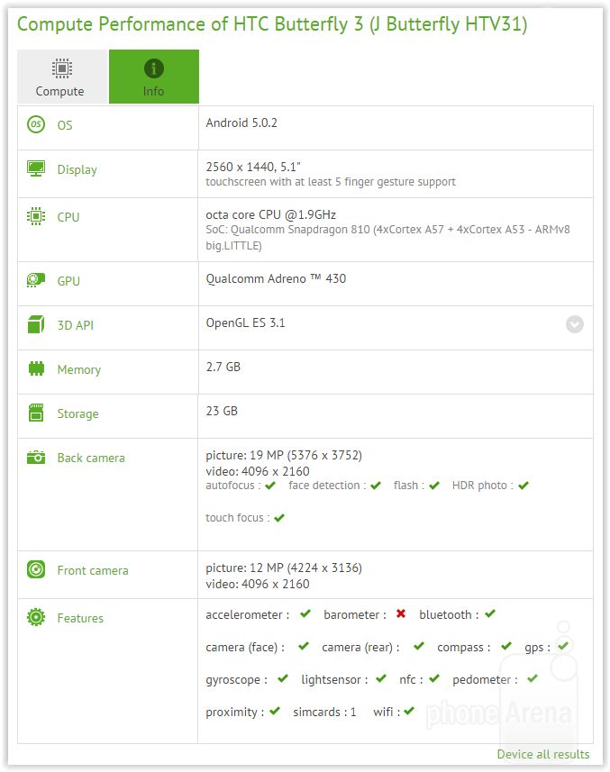The width and height of the screenshot is (610, 772).
Task: Open Device all results link
Action: click(543, 754)
